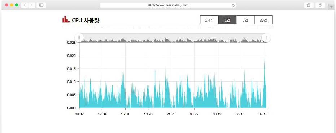This screenshot has width=336, height=133.
Task: Close the window with the red button
Action: click(6, 5)
